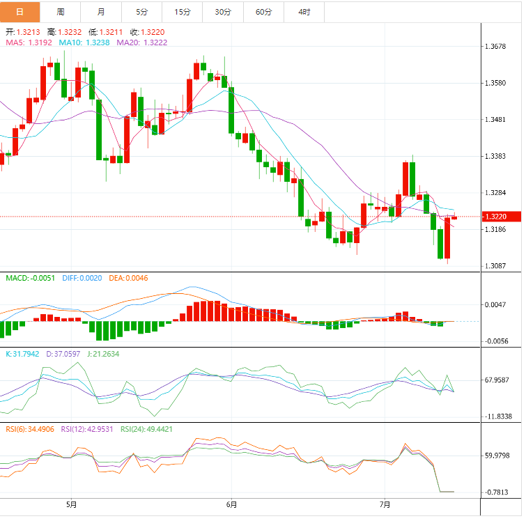Switch to the 日 (daily) chart tab
Screen dimensions: 526x521
(20, 12)
